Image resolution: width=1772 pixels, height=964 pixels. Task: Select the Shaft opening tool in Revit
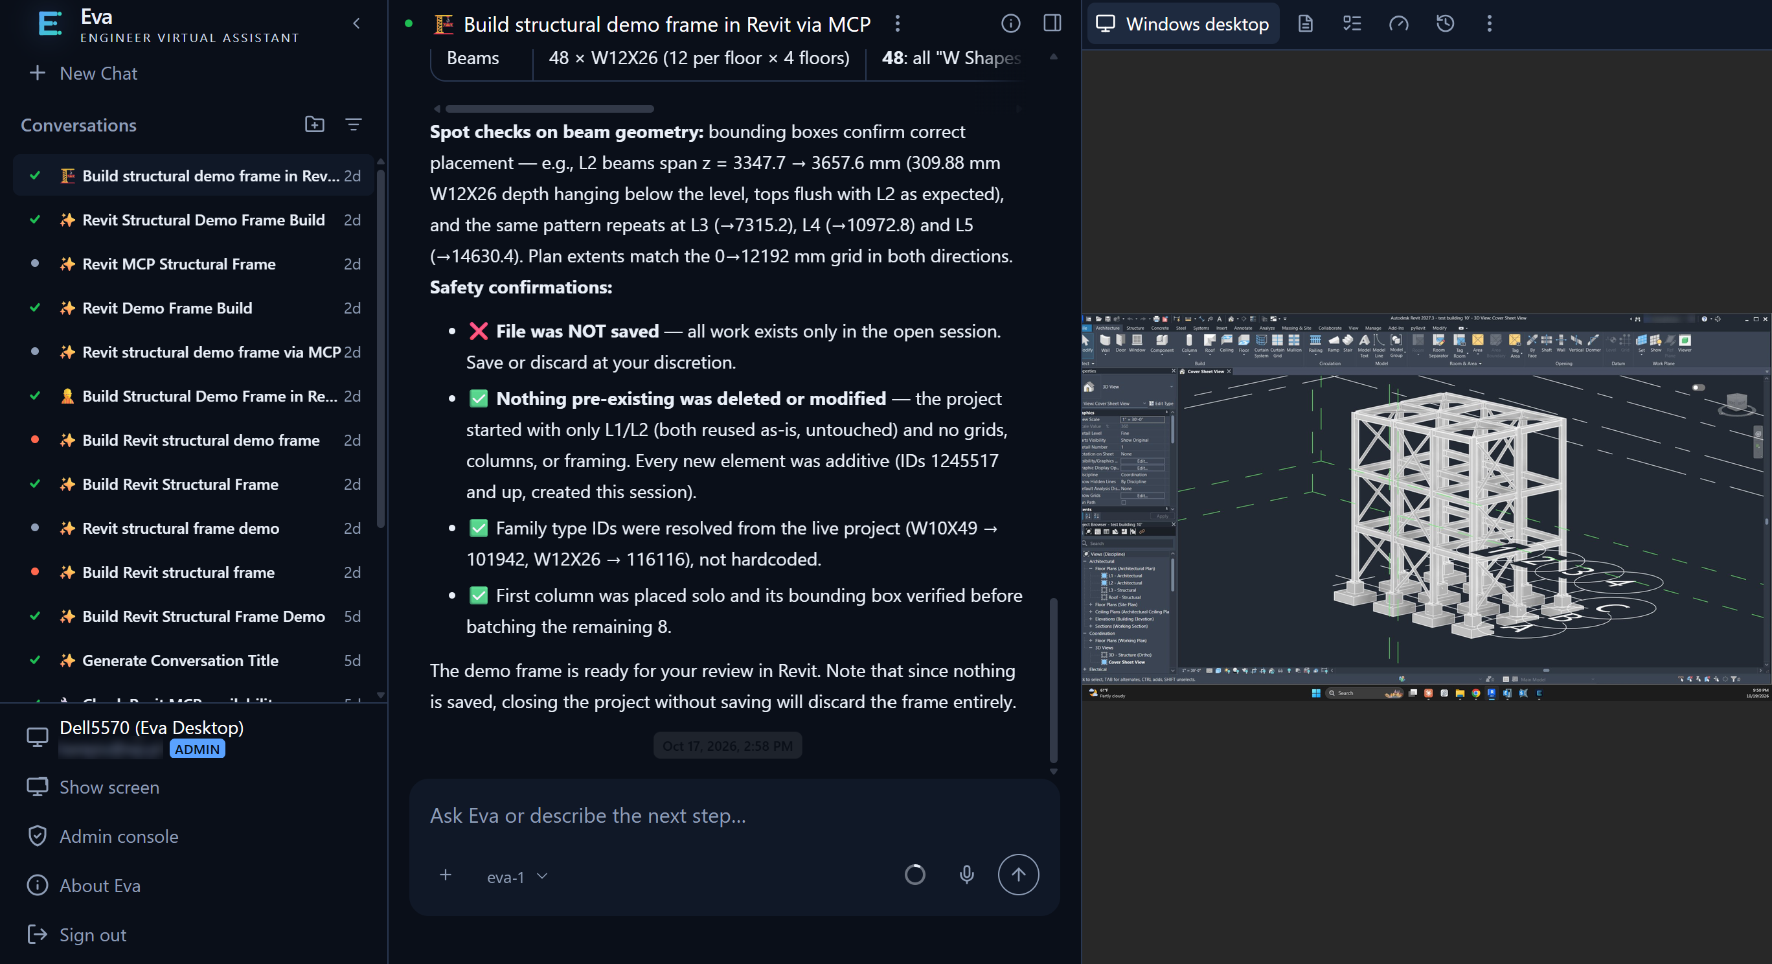point(1547,343)
